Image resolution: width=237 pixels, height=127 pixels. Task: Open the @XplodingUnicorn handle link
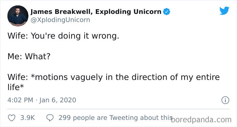(60, 20)
